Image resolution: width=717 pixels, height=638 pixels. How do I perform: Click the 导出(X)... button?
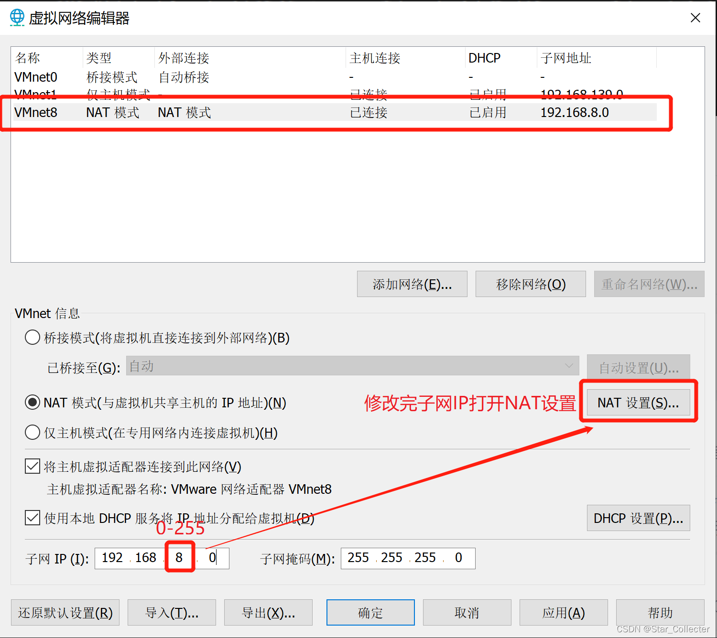click(x=269, y=613)
